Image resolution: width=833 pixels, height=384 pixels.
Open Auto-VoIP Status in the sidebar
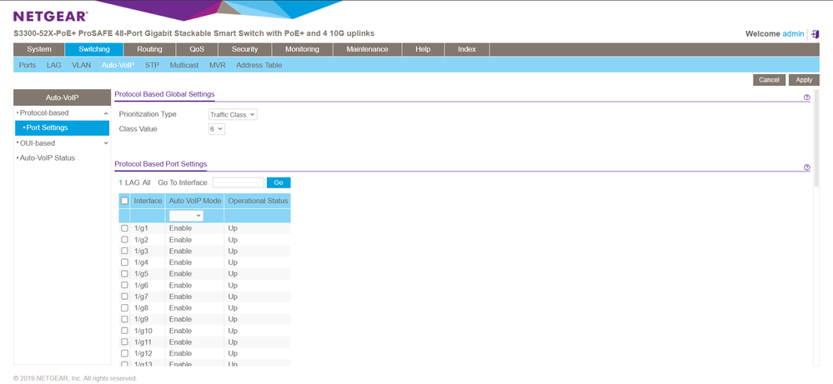tap(48, 158)
